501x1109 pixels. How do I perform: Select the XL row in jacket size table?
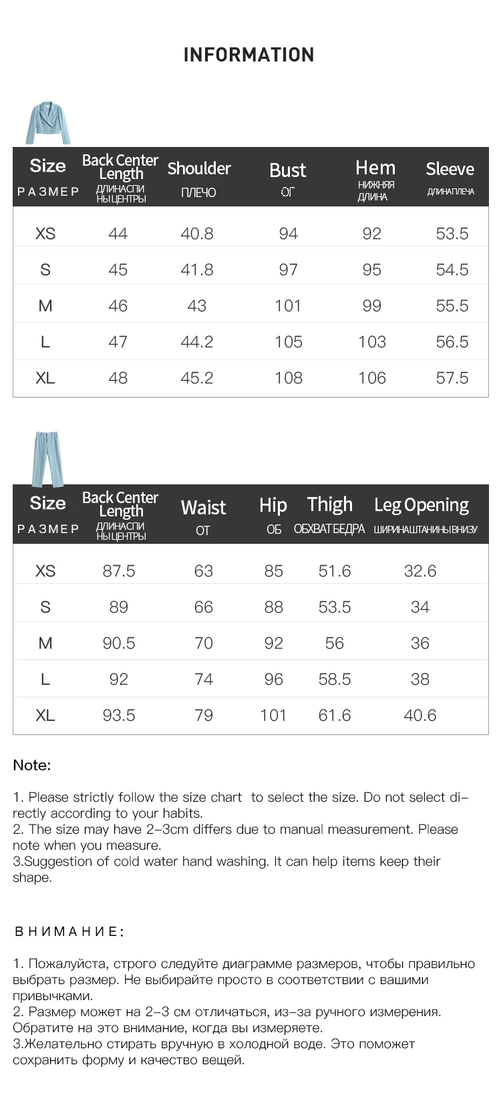tap(251, 377)
